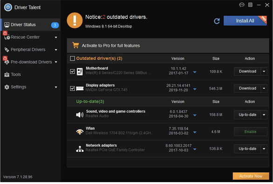
Task: Click the sound speaker icon
Action: (80, 114)
